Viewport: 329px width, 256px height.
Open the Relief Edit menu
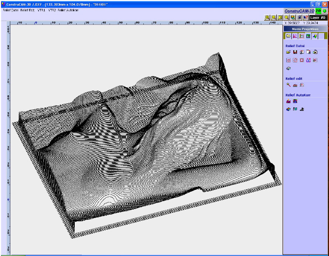pos(27,10)
